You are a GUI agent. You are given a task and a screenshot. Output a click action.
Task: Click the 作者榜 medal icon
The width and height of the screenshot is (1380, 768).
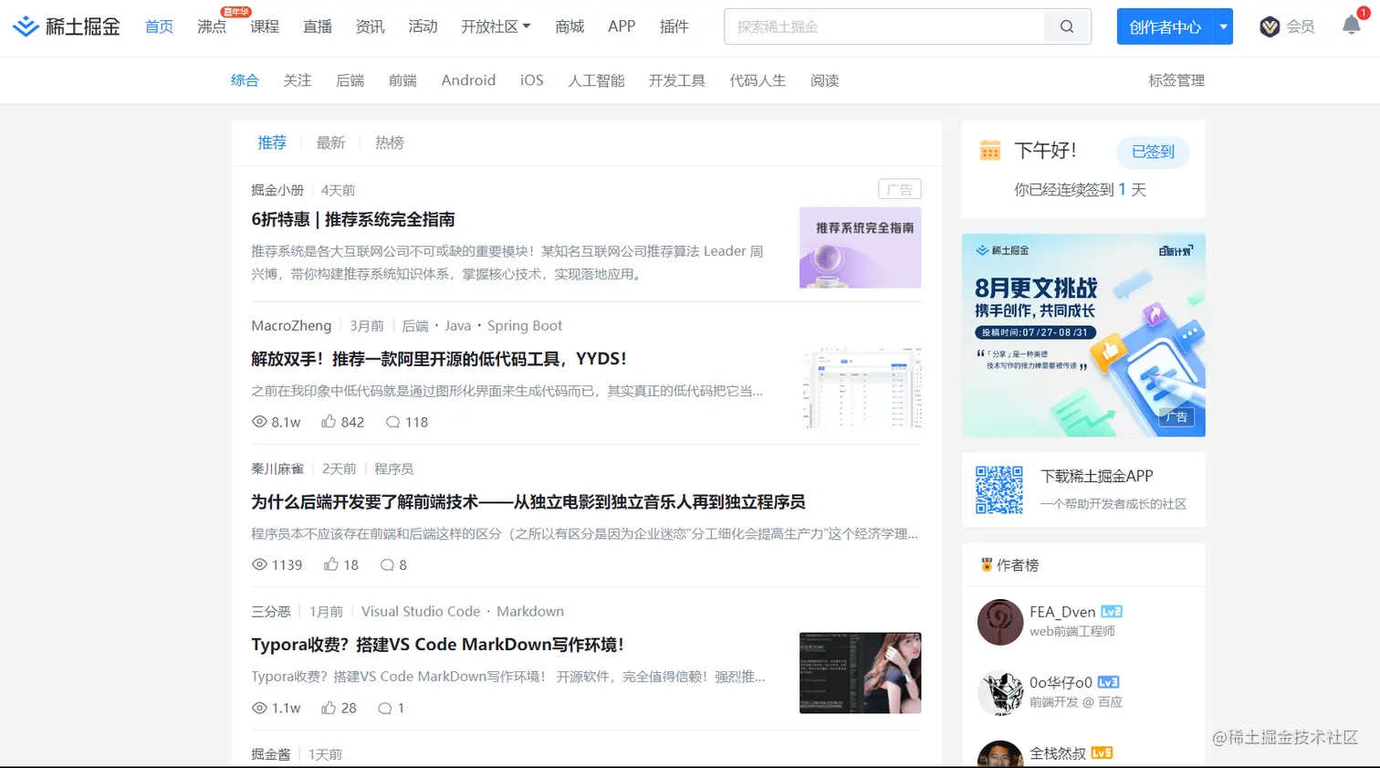point(987,564)
